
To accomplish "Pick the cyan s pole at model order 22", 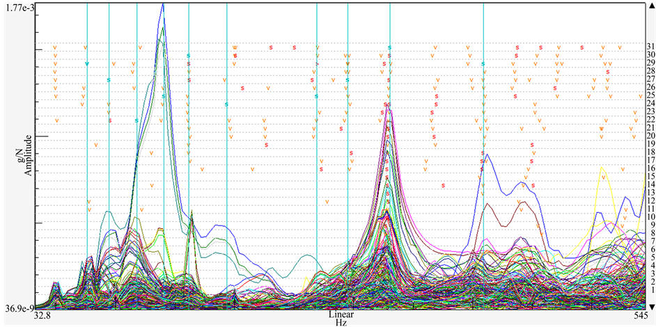I will click(x=136, y=120).
